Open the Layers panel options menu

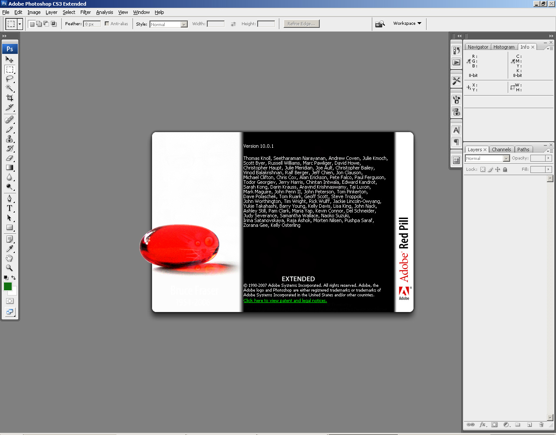click(x=550, y=151)
